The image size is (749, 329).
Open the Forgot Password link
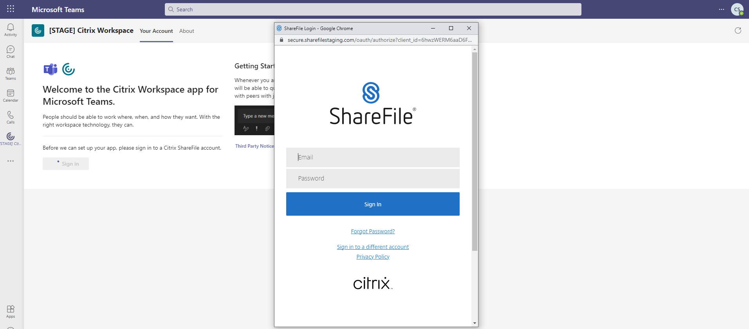[373, 231]
